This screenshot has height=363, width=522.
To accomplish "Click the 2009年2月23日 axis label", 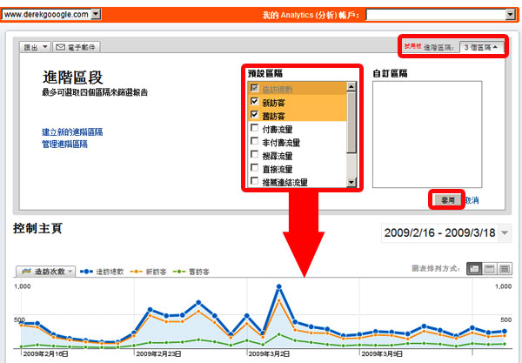I will click(158, 353).
